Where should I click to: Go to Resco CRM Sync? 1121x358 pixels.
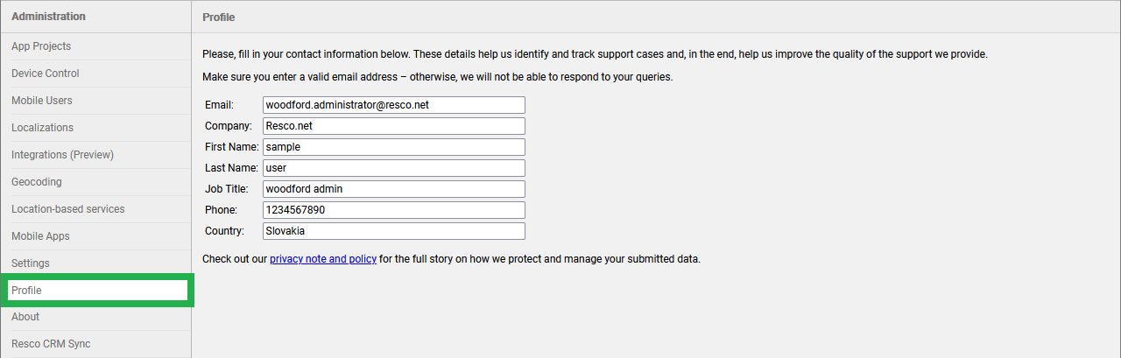coord(51,344)
